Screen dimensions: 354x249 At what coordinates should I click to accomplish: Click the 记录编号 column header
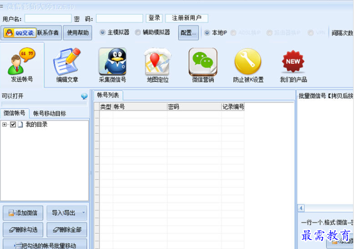coord(233,107)
